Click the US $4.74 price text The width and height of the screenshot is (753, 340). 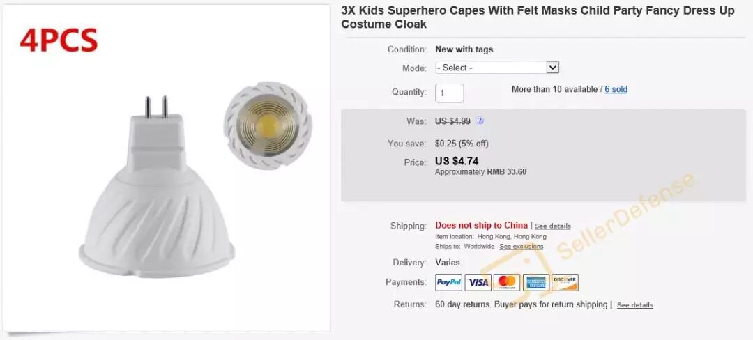(457, 161)
